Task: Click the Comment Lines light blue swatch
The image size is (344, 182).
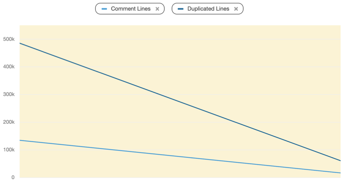Action: [x=104, y=9]
